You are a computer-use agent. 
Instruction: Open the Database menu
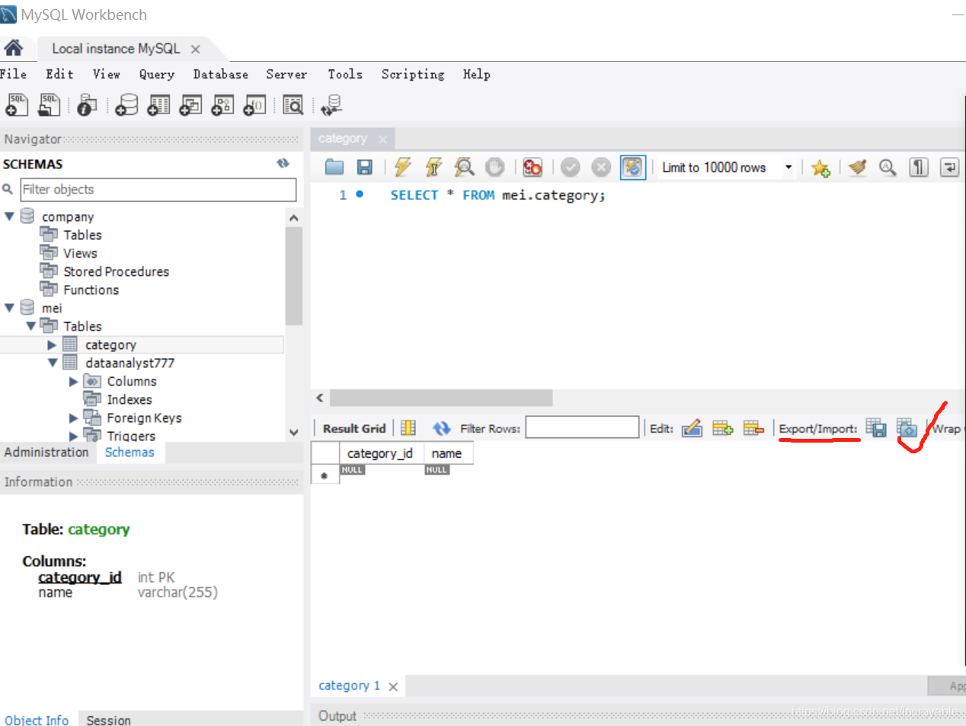(221, 74)
